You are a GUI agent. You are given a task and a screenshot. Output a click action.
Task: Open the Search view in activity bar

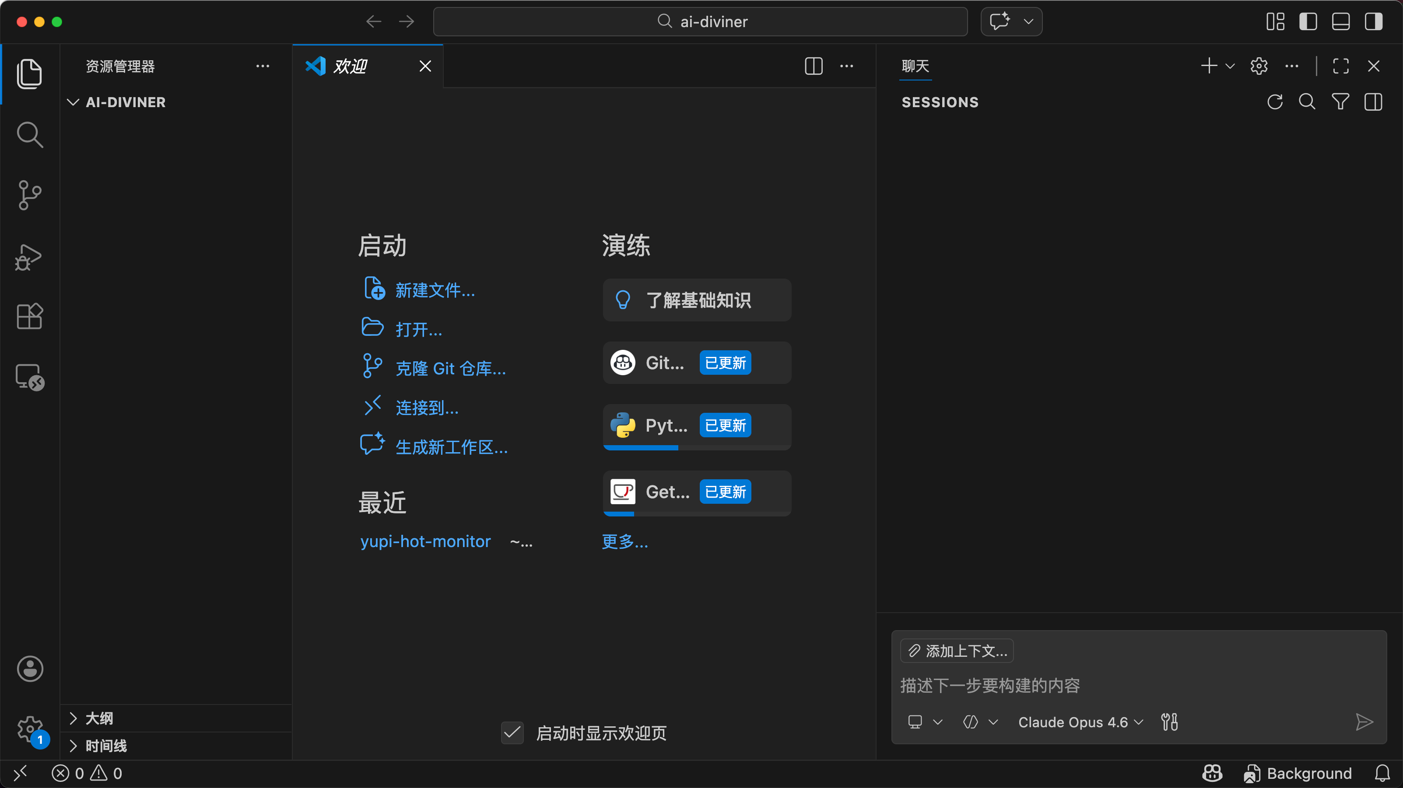tap(29, 134)
